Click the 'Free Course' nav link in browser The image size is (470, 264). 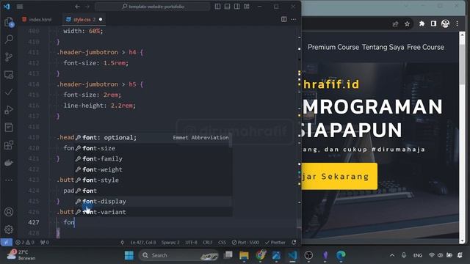tap(426, 47)
